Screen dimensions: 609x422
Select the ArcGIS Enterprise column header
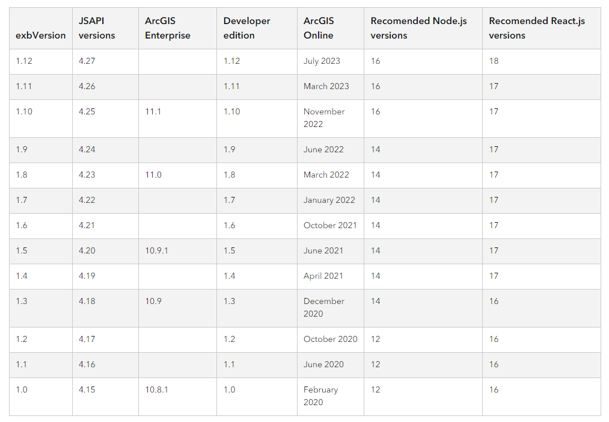[168, 28]
